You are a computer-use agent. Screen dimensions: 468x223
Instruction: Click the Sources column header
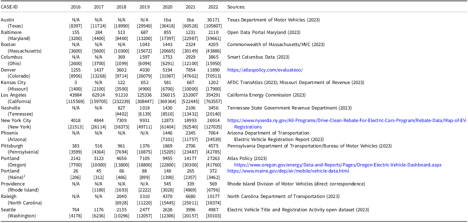236,6
